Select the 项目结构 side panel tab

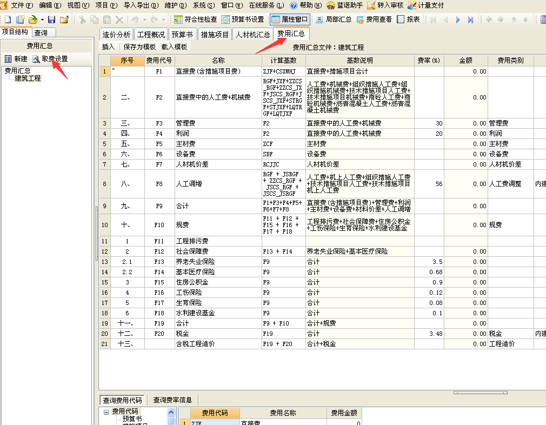[x=15, y=32]
